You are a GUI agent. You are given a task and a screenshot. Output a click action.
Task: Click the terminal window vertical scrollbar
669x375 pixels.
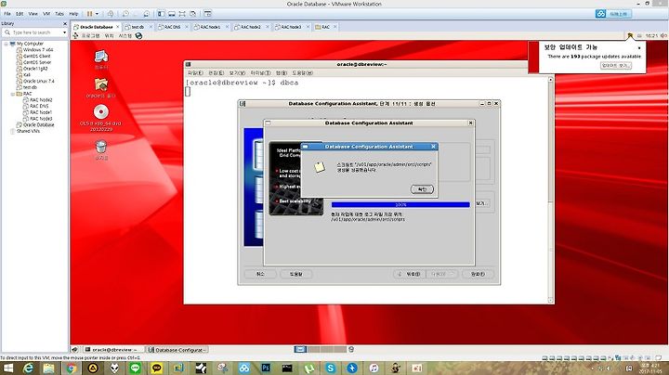550,189
